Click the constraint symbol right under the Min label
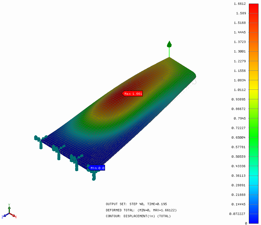261x225 pixels. click(94, 175)
